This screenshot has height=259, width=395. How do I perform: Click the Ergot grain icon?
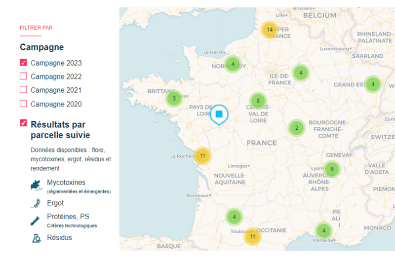(x=36, y=203)
